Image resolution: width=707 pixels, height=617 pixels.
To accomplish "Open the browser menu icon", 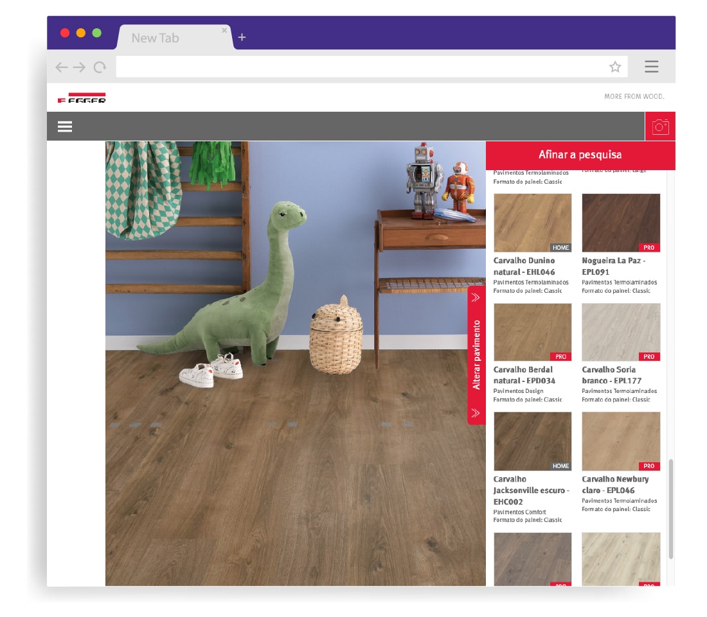I will 651,67.
